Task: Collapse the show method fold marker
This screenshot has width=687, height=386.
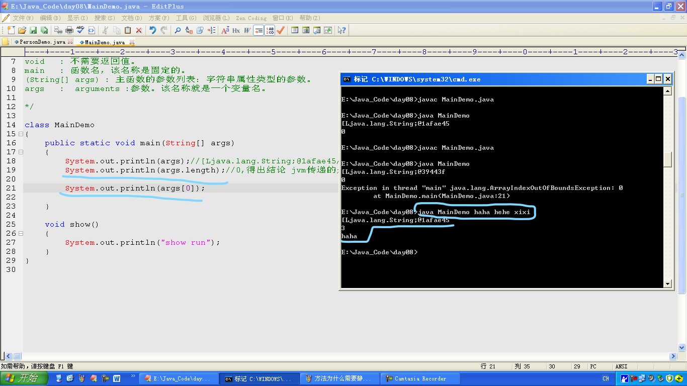Action: 21,234
